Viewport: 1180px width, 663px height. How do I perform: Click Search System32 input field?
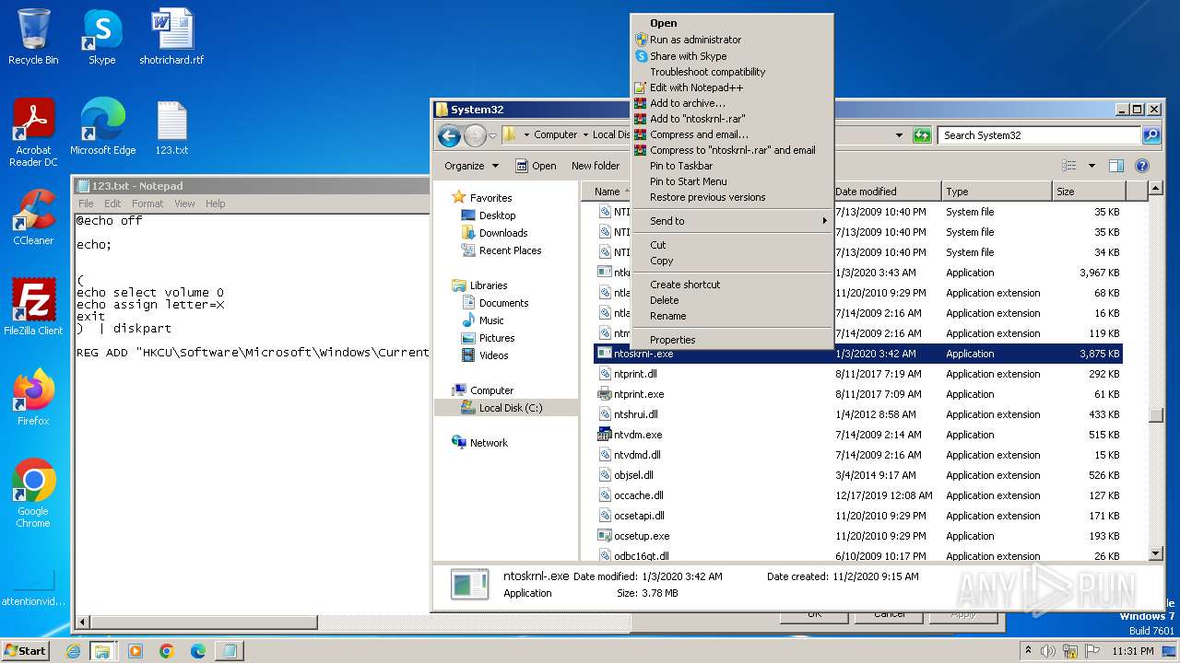coord(1039,135)
